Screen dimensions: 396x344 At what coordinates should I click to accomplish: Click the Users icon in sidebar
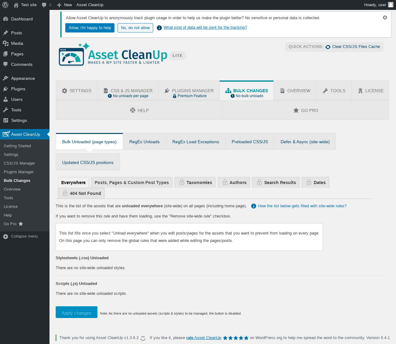6,99
